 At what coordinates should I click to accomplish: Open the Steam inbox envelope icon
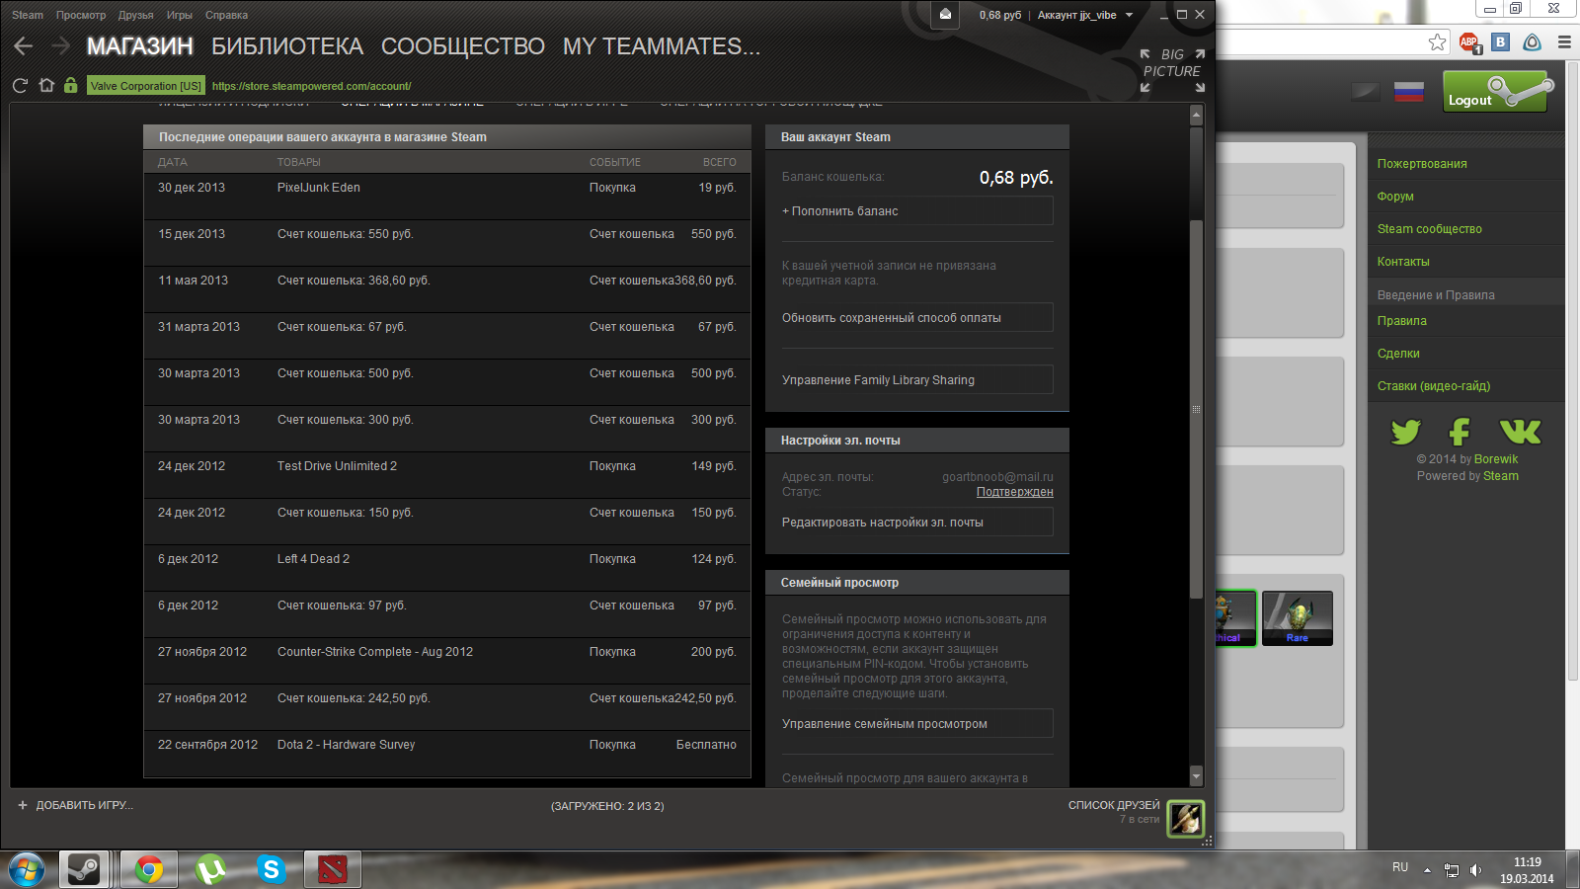point(945,15)
